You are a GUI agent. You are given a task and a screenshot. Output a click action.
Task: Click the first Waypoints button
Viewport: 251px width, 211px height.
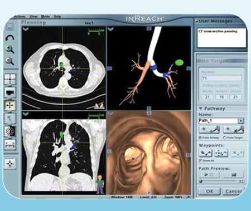point(206,153)
